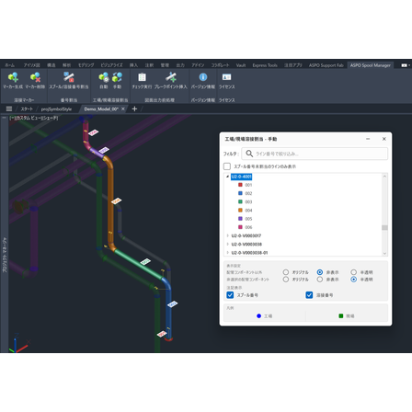
Task: Select orange spool 004 swatch in tree
Action: (240, 211)
